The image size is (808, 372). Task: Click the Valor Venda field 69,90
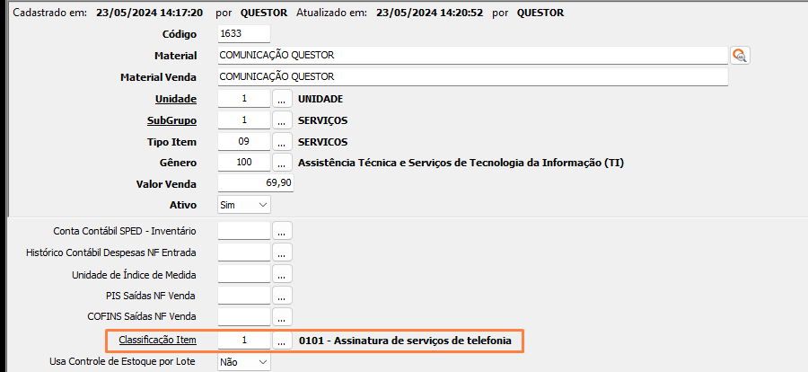[x=256, y=183]
